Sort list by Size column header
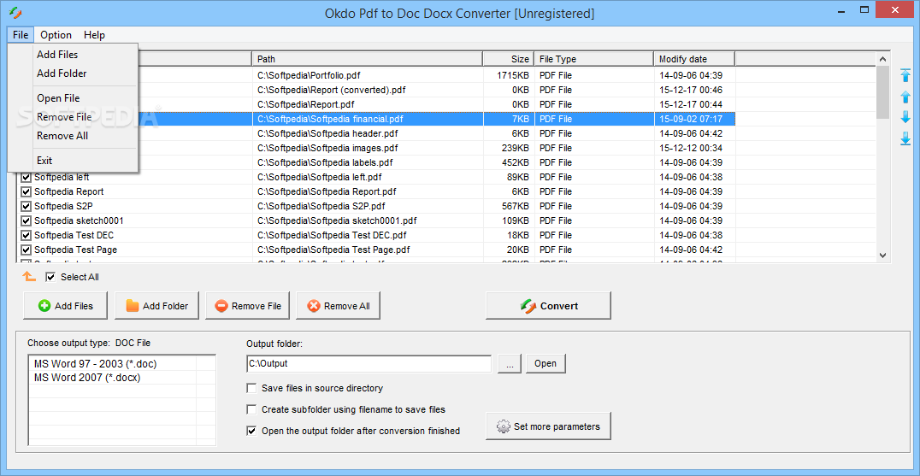This screenshot has height=476, width=920. tap(509, 59)
